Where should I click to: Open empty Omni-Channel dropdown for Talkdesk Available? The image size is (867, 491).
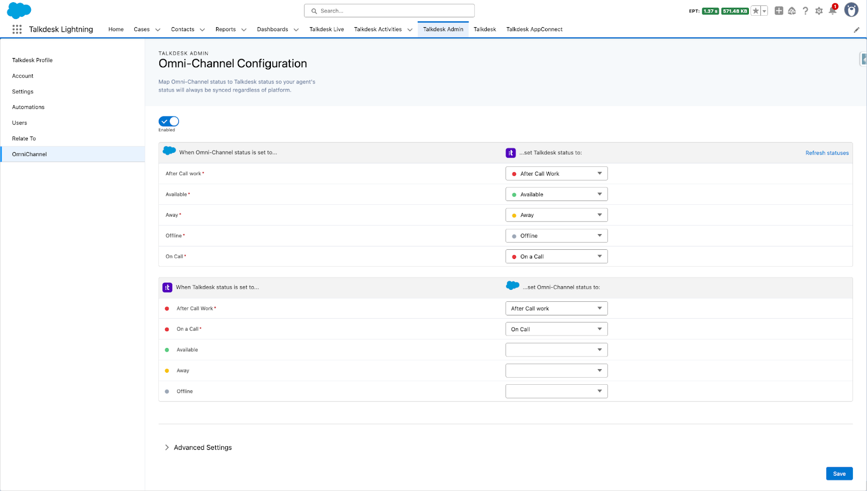coord(557,350)
